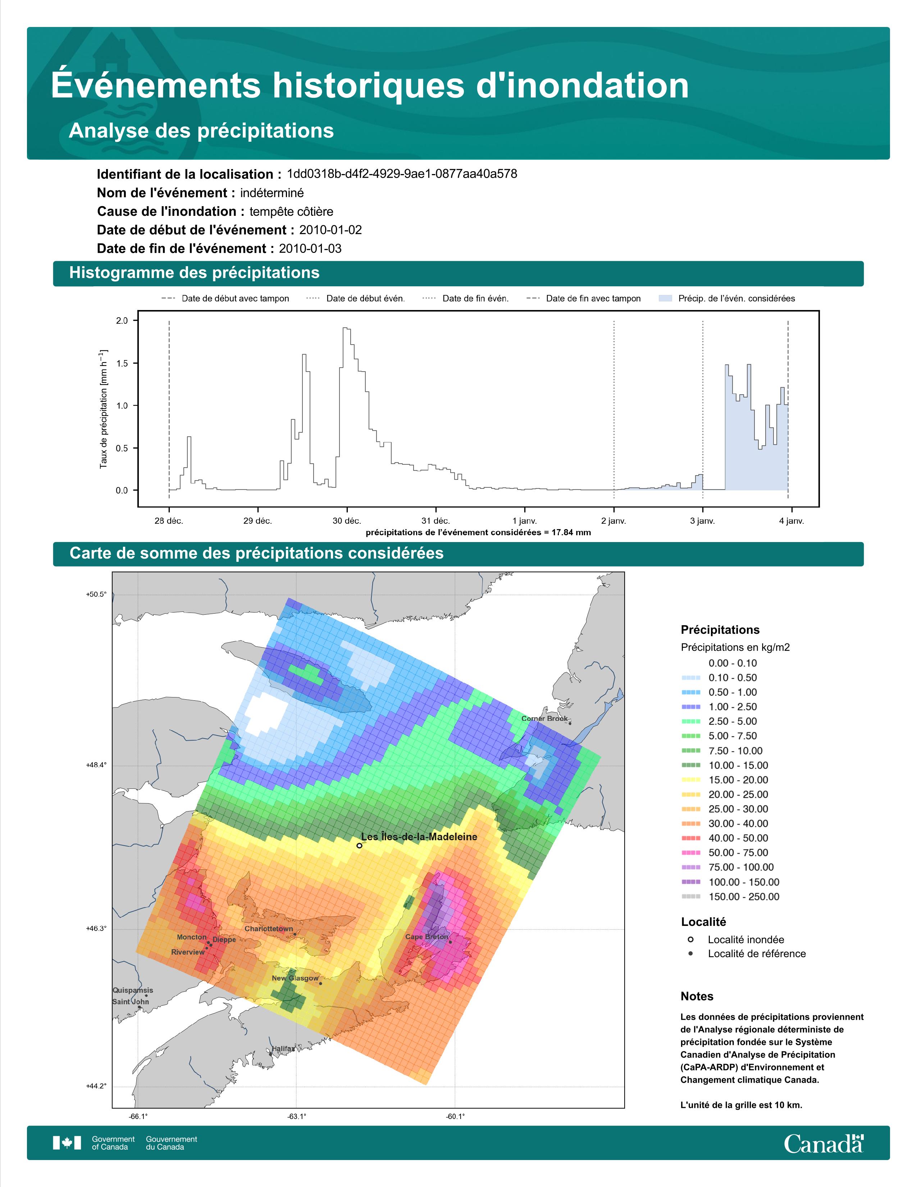Click the Localité legend heading
917x1187 pixels.
click(703, 922)
